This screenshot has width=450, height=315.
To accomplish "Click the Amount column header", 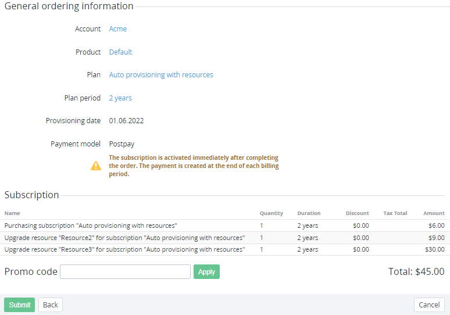I will (x=434, y=213).
